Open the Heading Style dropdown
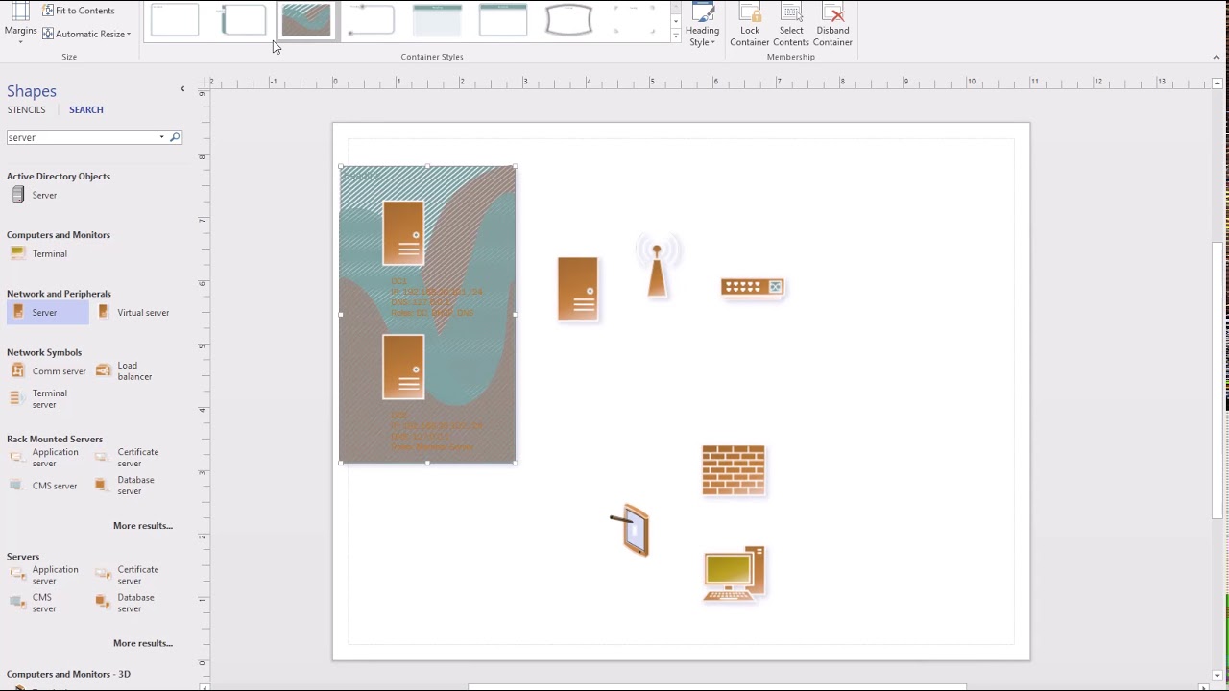The height and width of the screenshot is (691, 1229). (702, 25)
